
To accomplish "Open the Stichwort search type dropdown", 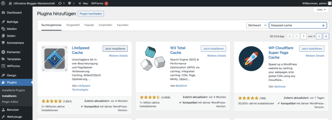I will [x=257, y=25].
